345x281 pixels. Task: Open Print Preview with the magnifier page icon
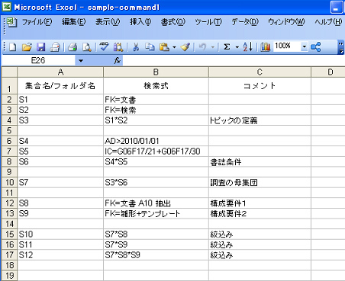click(87, 47)
